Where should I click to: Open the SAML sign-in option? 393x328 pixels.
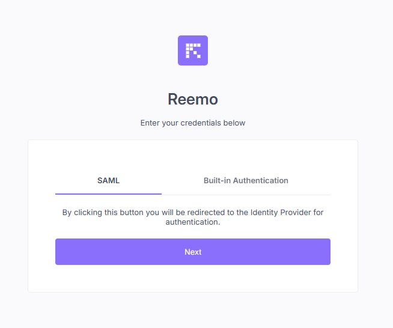click(x=108, y=180)
